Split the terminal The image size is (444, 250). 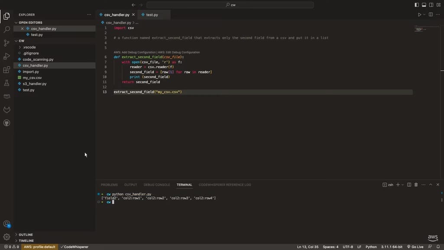[x=409, y=185]
